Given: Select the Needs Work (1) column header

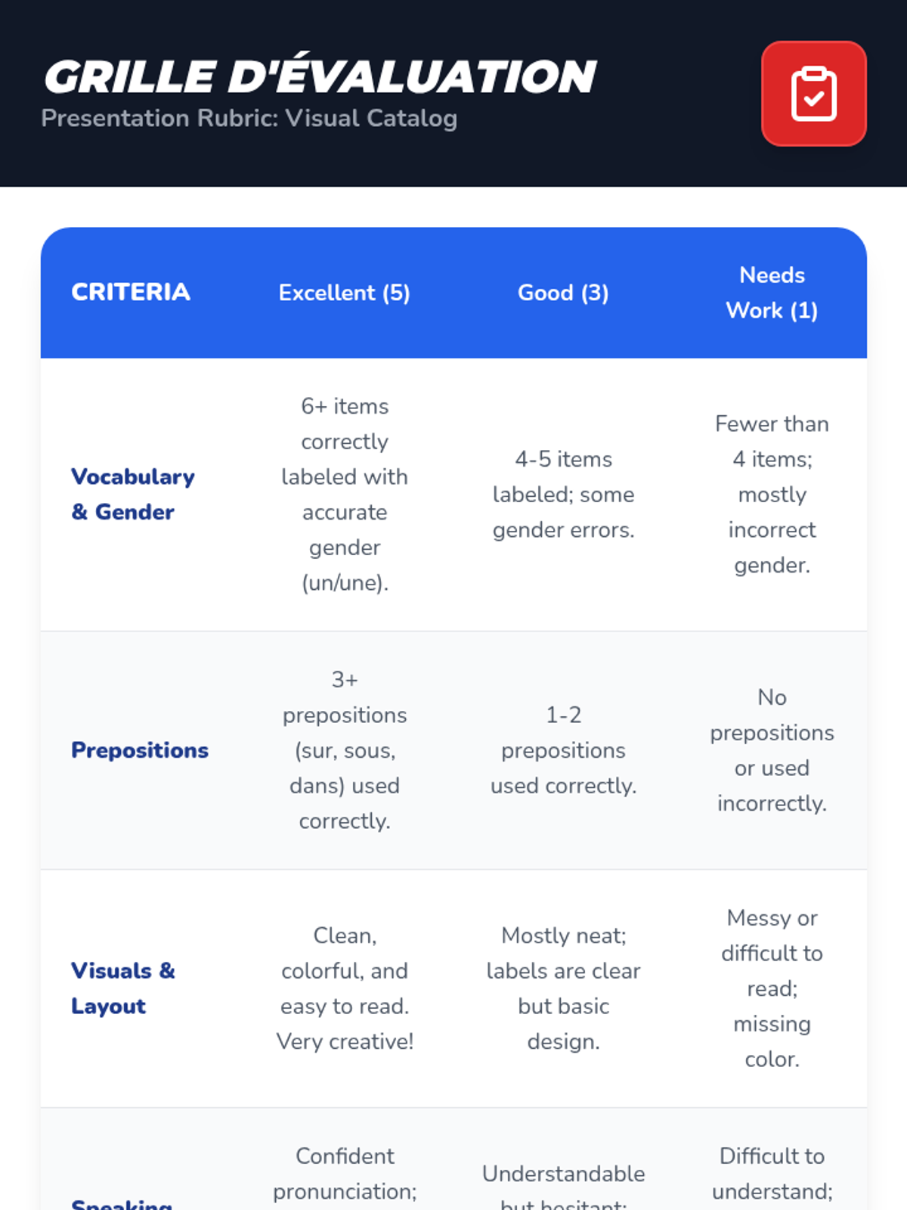Looking at the screenshot, I should [772, 293].
